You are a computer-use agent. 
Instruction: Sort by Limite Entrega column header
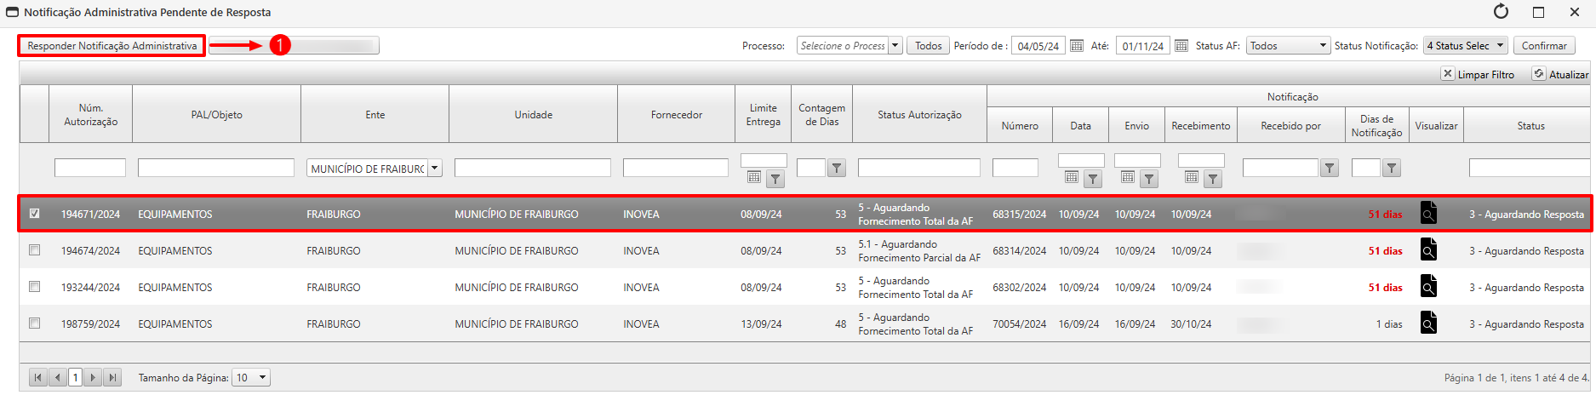point(764,115)
